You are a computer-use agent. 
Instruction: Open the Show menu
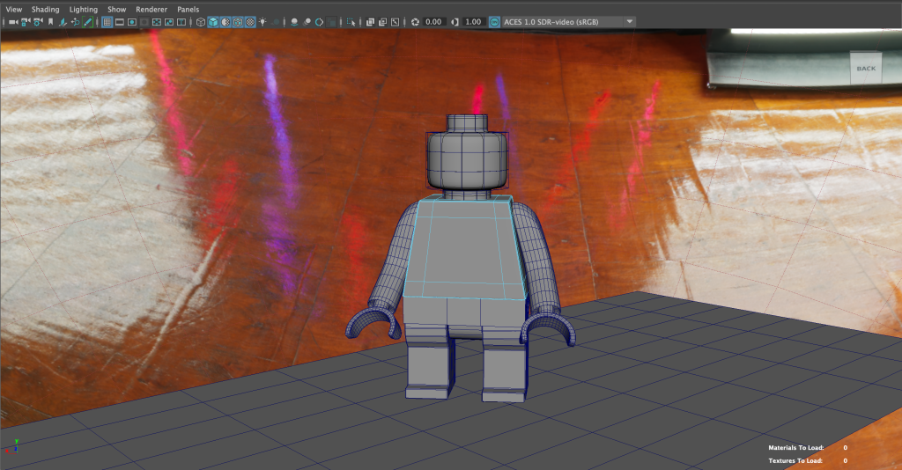117,9
